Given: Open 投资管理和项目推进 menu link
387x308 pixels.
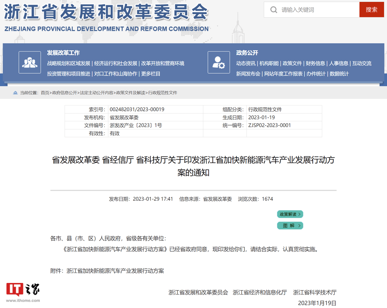Looking at the screenshot, I should pos(68,74).
